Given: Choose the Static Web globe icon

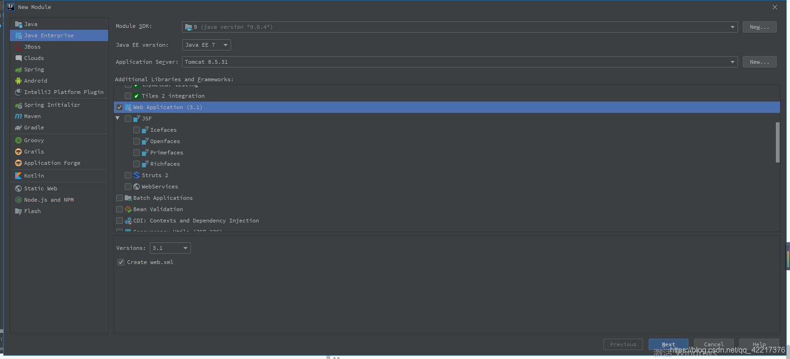Looking at the screenshot, I should [x=18, y=188].
